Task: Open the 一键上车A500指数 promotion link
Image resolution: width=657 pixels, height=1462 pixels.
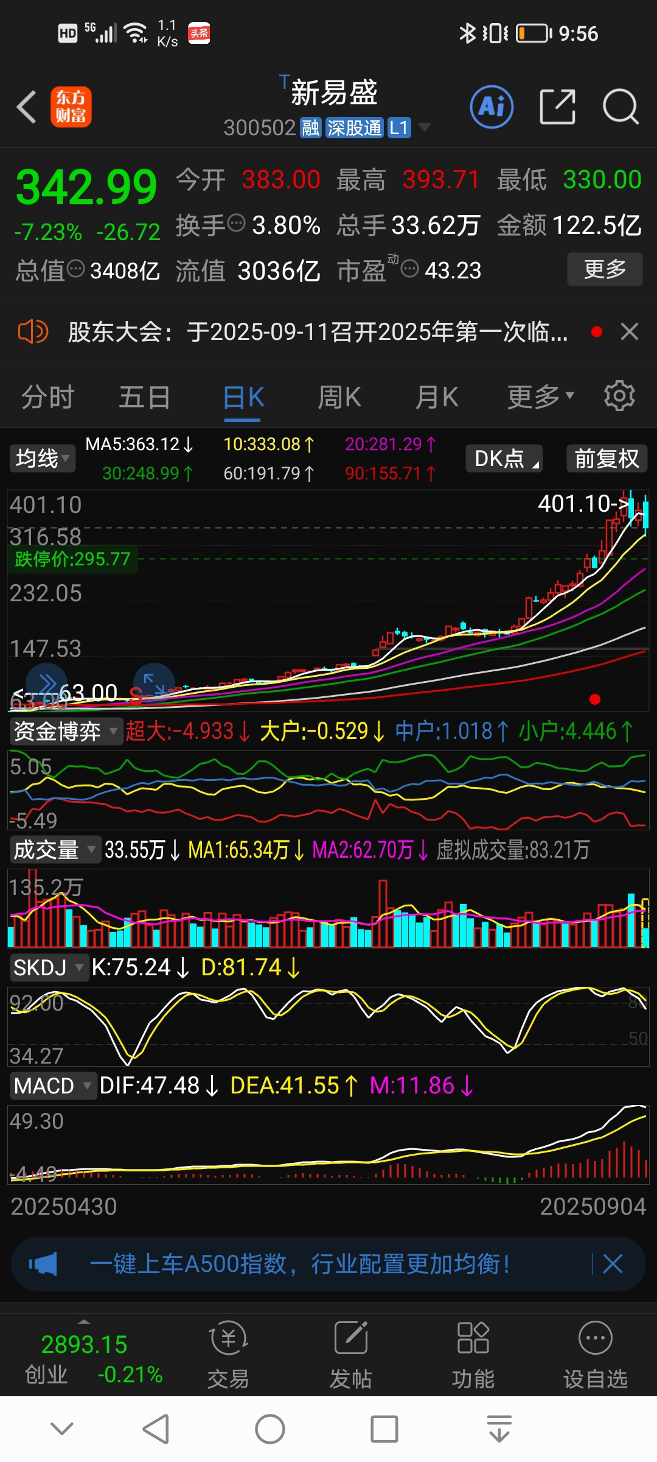Action: pos(299,1264)
